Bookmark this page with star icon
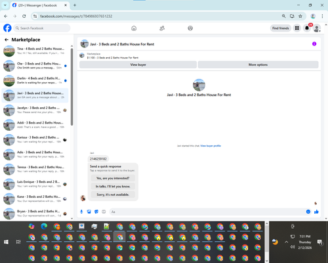The height and width of the screenshot is (263, 328). [300, 16]
